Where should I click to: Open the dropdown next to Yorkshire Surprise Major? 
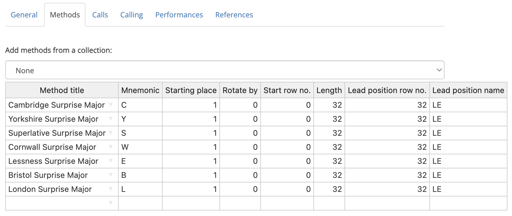pyautogui.click(x=111, y=119)
